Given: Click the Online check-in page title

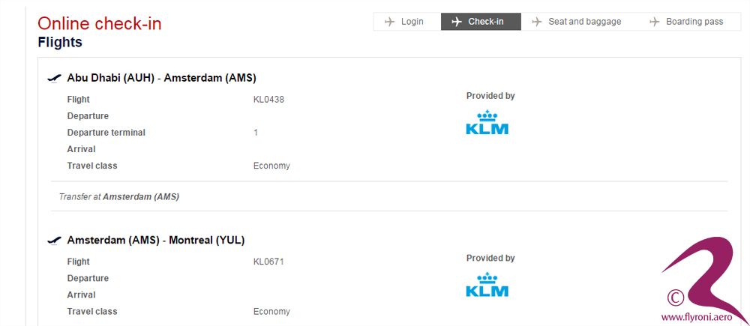Looking at the screenshot, I should 100,23.
